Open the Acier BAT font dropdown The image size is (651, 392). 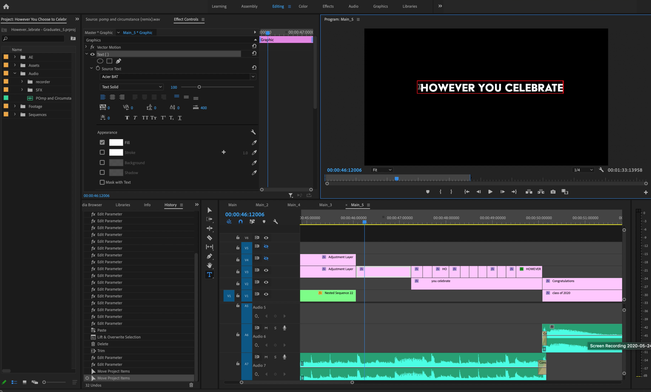pyautogui.click(x=253, y=77)
